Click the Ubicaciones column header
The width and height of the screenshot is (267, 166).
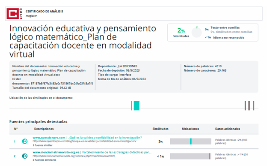tap(190, 129)
